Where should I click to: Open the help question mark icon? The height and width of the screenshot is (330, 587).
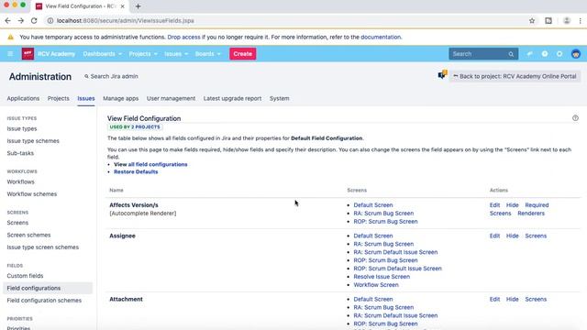(x=545, y=54)
